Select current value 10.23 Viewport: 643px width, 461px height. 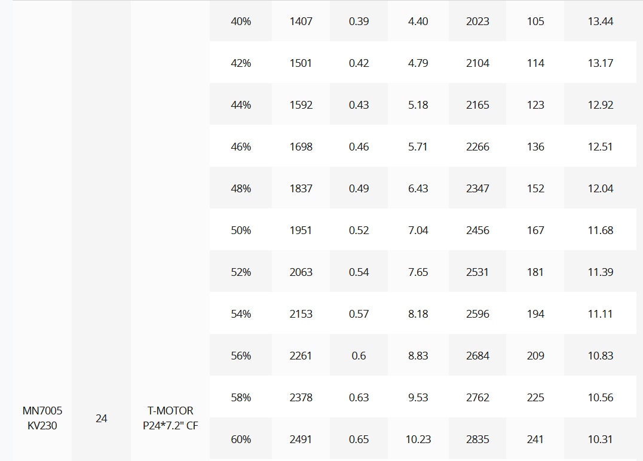click(418, 440)
